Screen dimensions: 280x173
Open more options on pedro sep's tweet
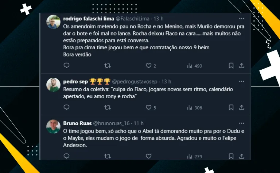tap(241, 81)
